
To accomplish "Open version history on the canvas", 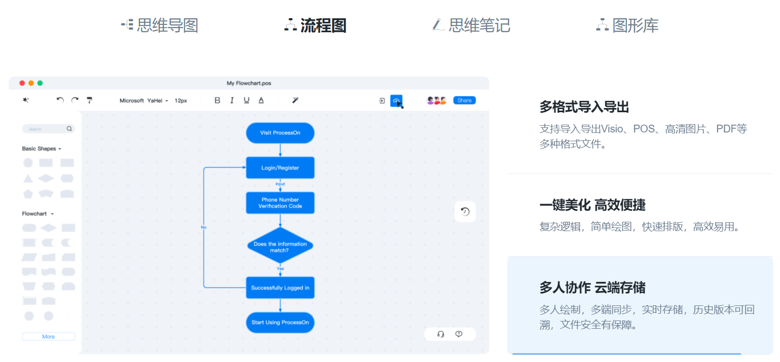I will point(465,211).
